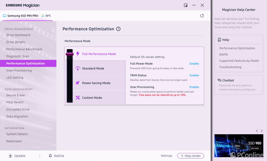The width and height of the screenshot is (267, 161).
Task: Click the Update download icon
Action: click(x=10, y=156)
